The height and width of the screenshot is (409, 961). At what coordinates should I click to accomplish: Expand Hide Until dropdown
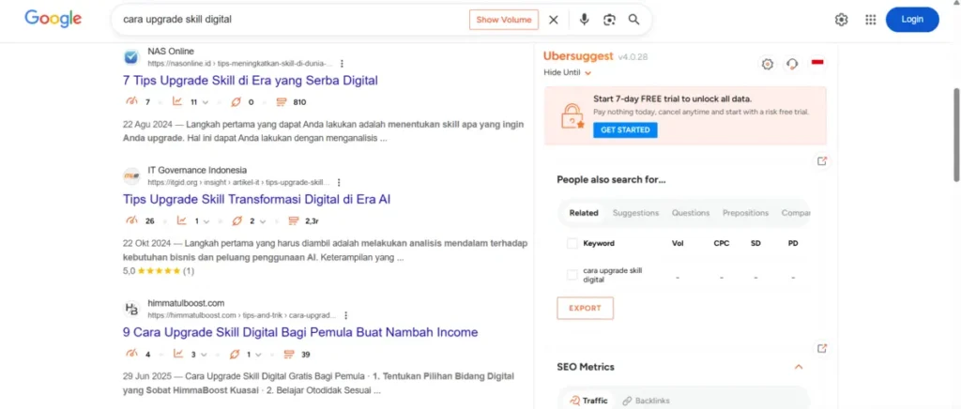click(x=568, y=73)
